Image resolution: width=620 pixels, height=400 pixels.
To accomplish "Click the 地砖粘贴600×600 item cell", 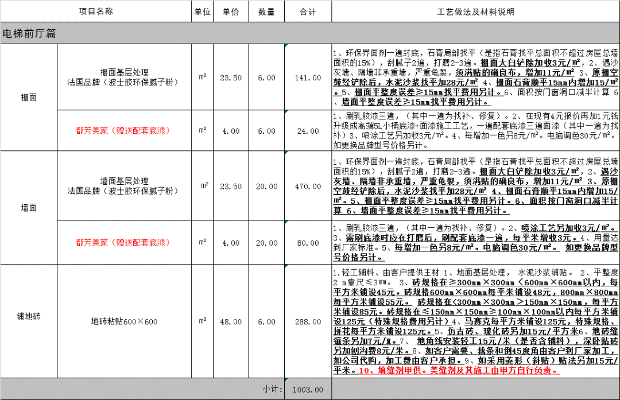I will pos(125,321).
